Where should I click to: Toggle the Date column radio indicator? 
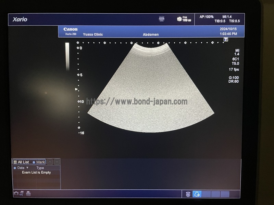point(15,168)
